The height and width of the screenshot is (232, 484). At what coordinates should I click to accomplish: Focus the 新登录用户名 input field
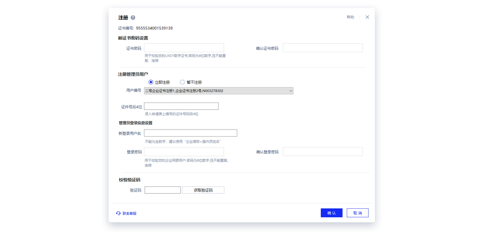point(190,133)
